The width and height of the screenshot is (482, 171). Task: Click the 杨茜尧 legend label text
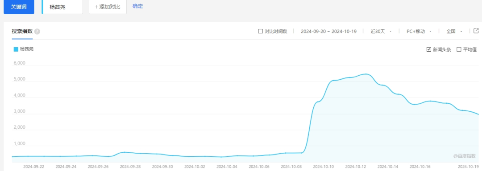[x=27, y=49]
